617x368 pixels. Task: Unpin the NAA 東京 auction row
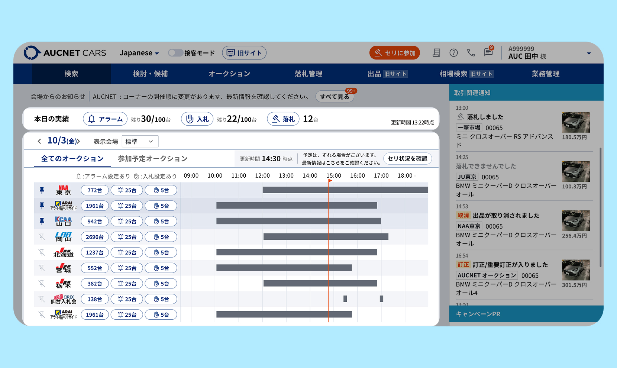coord(42,190)
